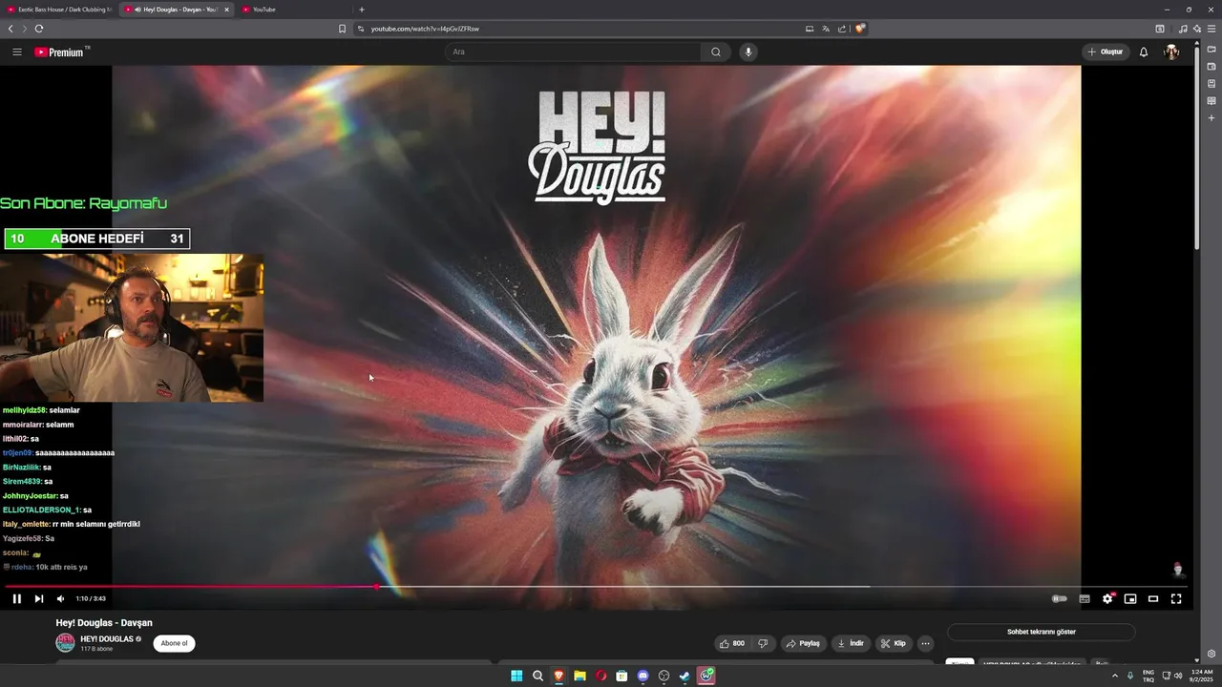Activate miniplayer mode
Screen dimensions: 1222x687
(x=1130, y=599)
